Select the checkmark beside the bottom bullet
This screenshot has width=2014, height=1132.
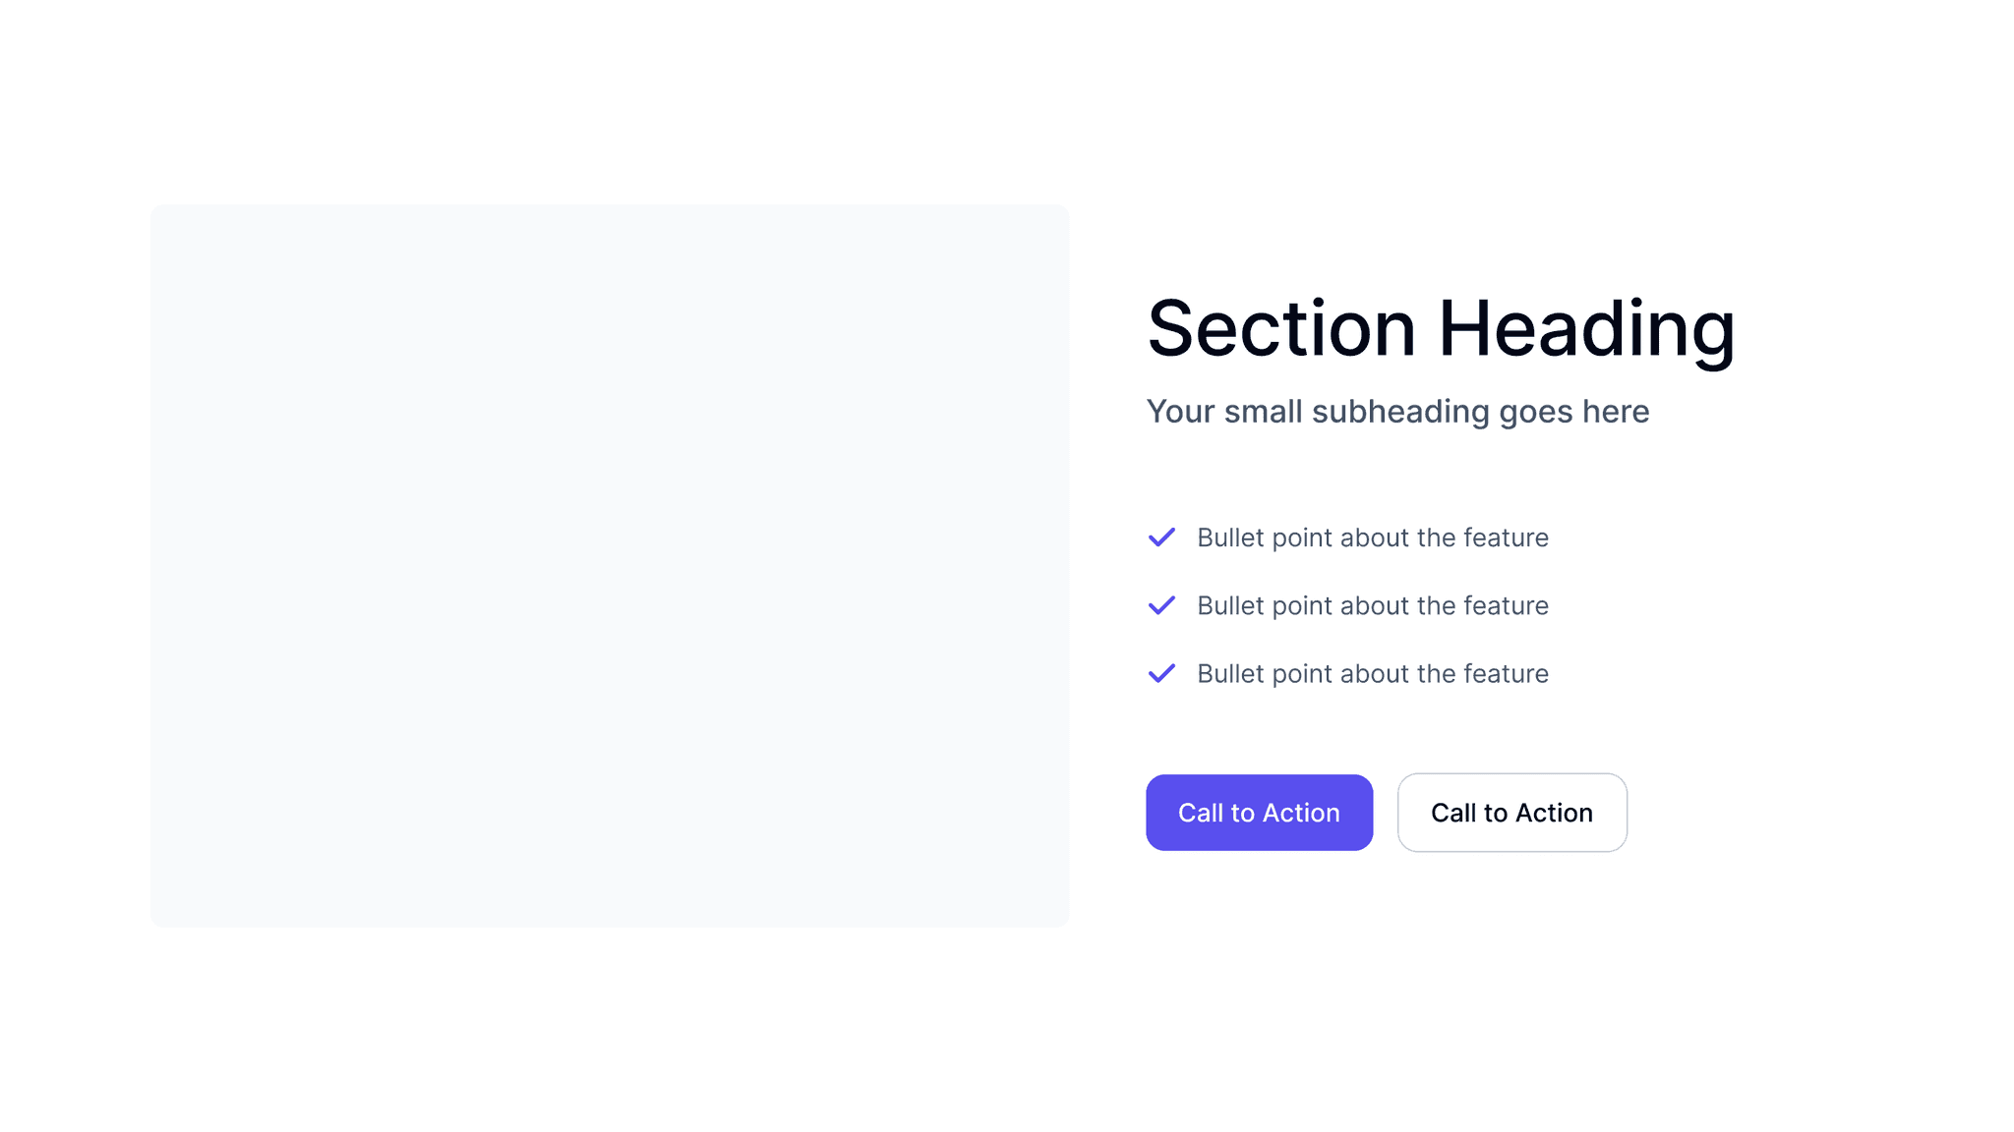1161,673
